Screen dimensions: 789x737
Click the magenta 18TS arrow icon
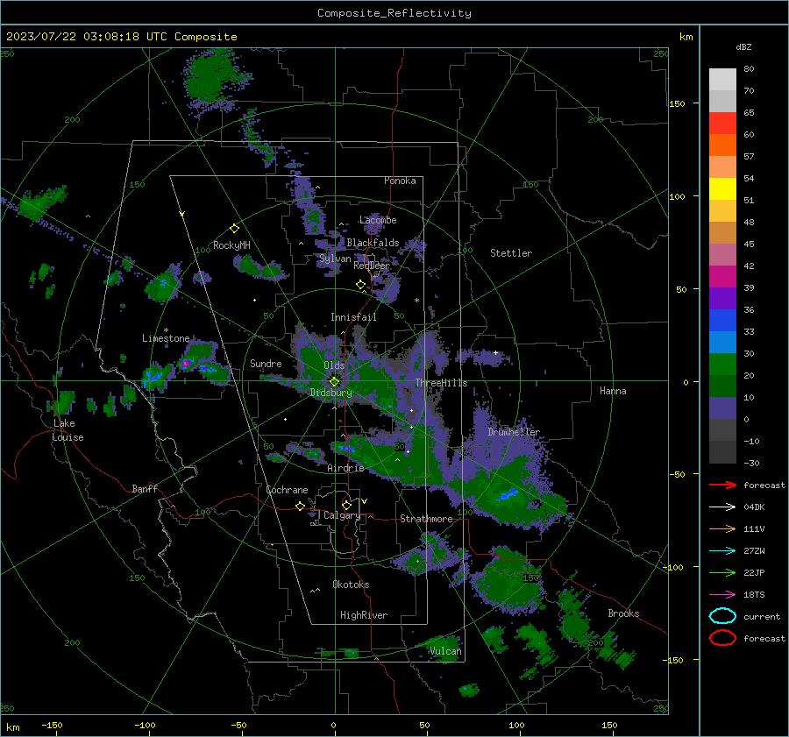(722, 595)
